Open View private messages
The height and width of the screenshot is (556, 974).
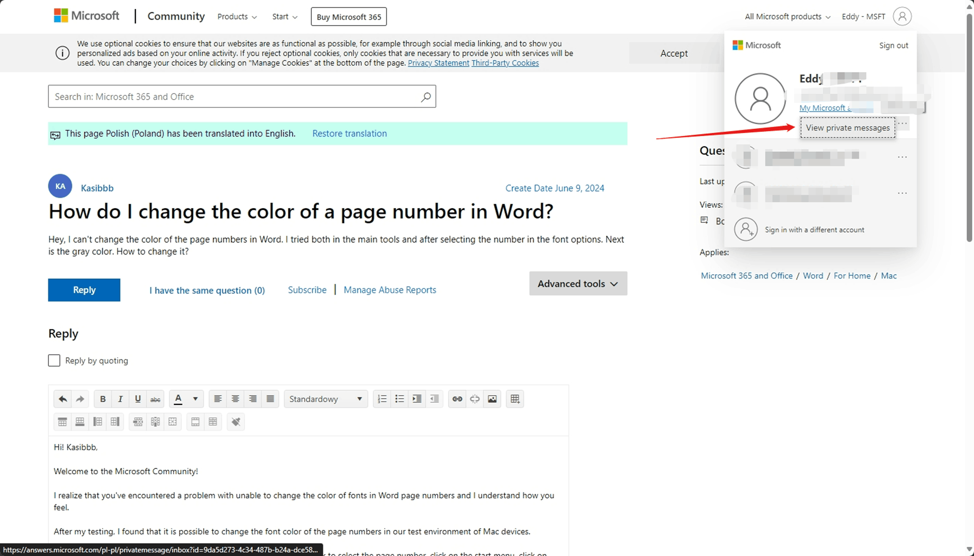pos(848,127)
